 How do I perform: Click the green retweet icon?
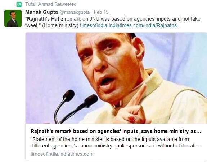tap(19, 4)
